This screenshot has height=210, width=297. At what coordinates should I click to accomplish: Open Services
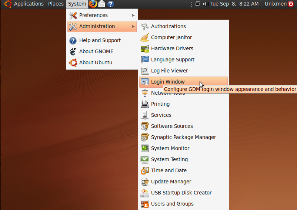(x=183, y=115)
